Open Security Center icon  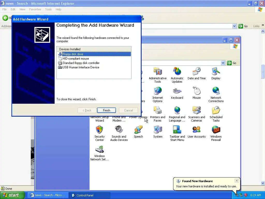[99, 133]
